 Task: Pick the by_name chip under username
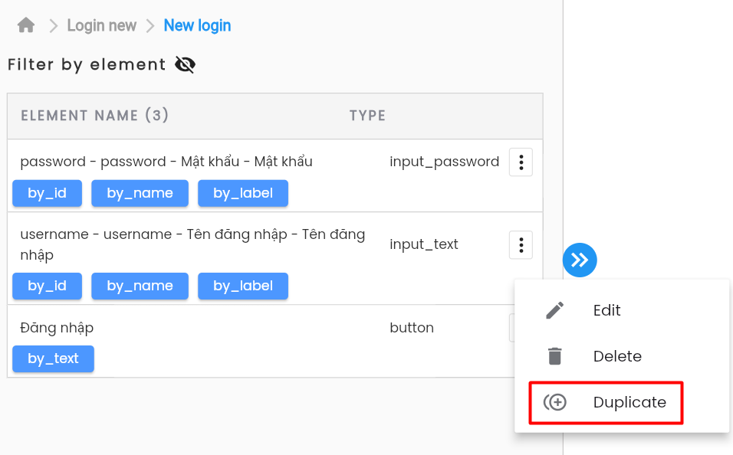(140, 286)
